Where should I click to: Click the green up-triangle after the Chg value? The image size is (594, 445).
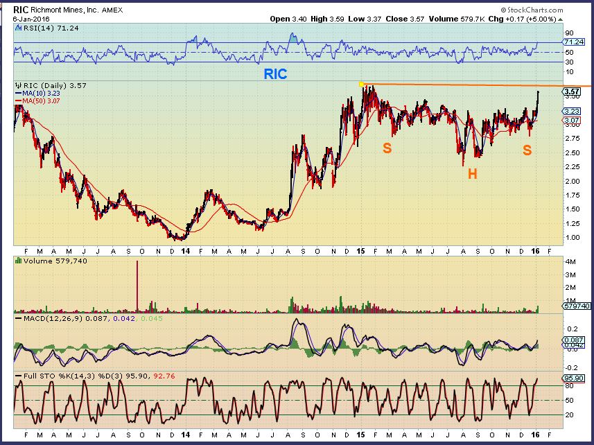pyautogui.click(x=561, y=19)
